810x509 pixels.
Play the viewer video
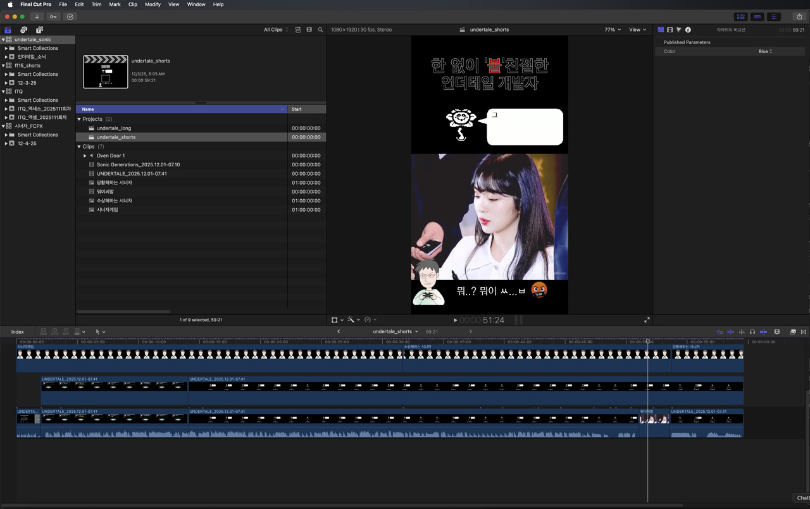point(455,320)
